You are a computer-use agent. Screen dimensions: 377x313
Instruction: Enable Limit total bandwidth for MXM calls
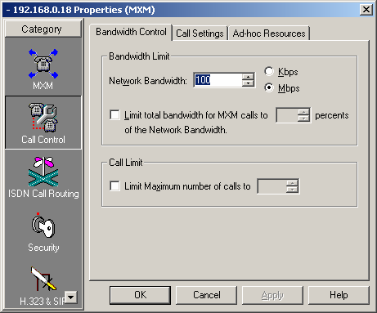coord(114,114)
